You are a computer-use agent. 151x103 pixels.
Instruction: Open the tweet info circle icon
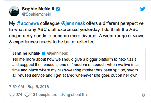(144, 95)
